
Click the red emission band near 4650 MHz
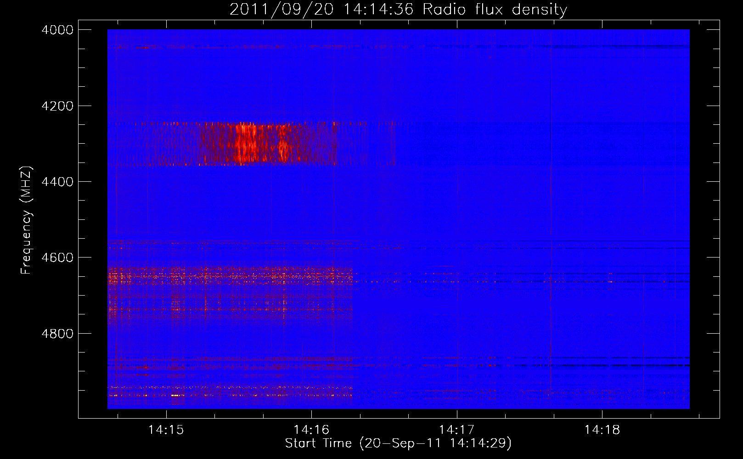coord(230,277)
